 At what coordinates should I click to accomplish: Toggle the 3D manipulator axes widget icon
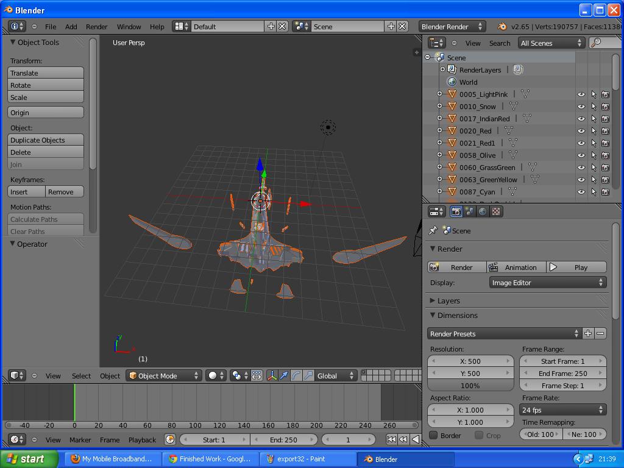(x=272, y=375)
